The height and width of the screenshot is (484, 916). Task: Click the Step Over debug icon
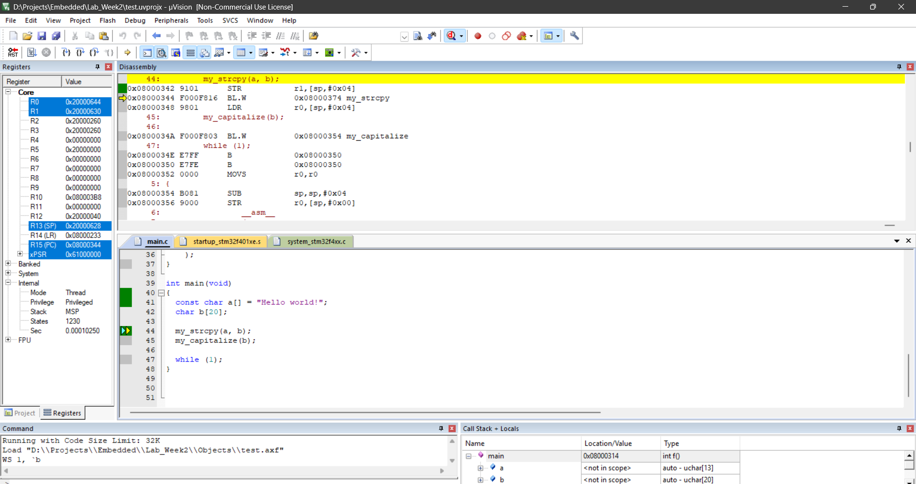point(80,52)
